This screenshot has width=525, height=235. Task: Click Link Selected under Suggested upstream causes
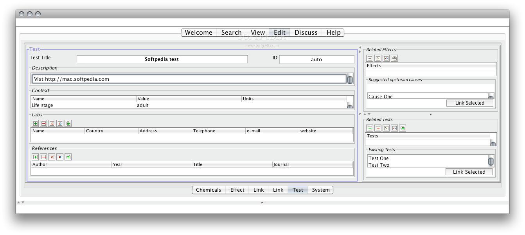point(469,103)
